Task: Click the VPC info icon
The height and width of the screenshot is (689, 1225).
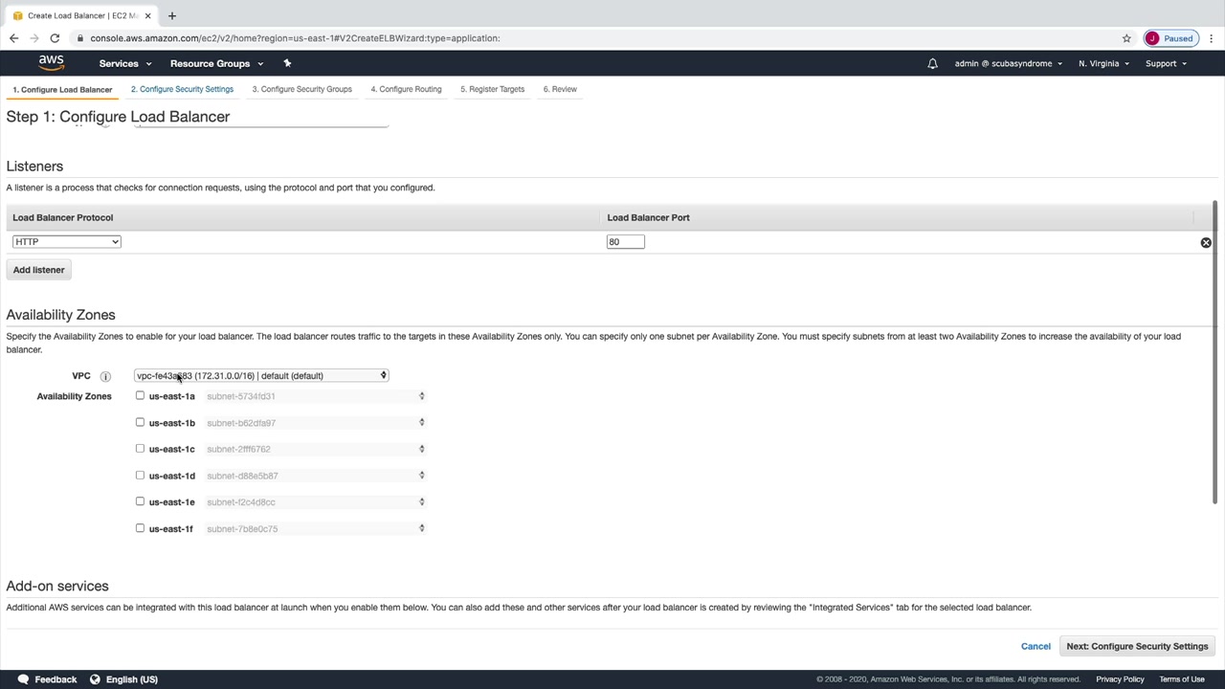Action: pyautogui.click(x=105, y=376)
